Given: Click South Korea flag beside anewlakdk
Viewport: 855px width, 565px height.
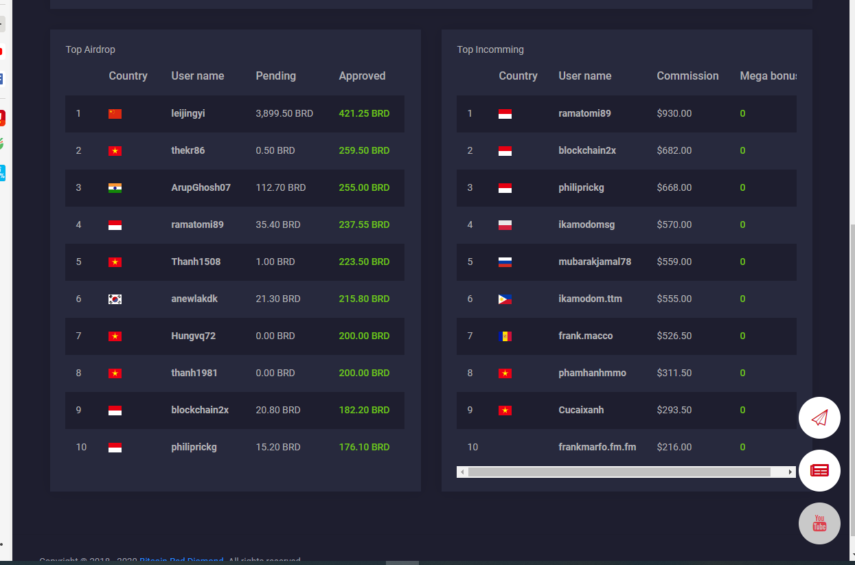Looking at the screenshot, I should 115,299.
